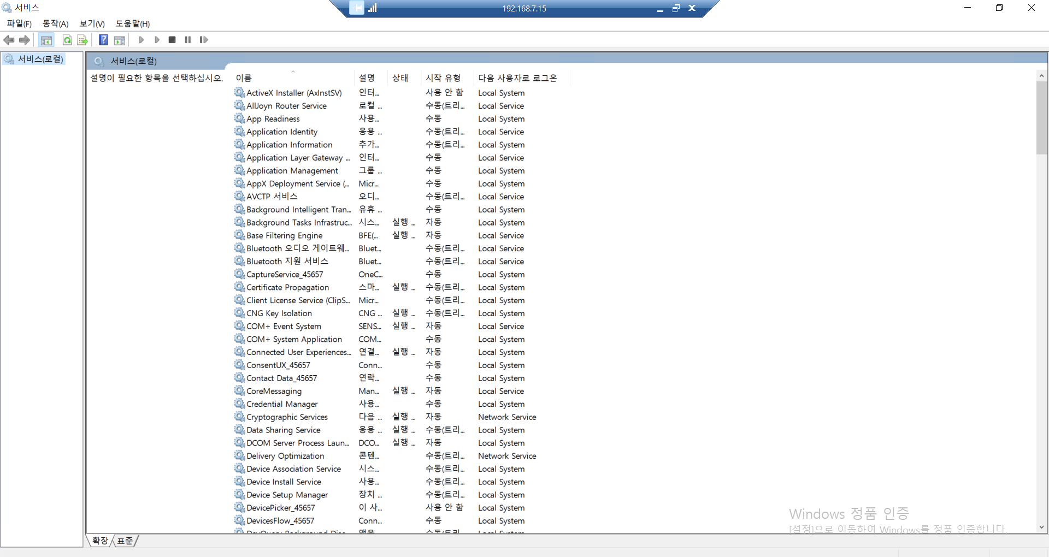Toggle the console tree show/hide icon
Screen dimensions: 1049x557
46,40
